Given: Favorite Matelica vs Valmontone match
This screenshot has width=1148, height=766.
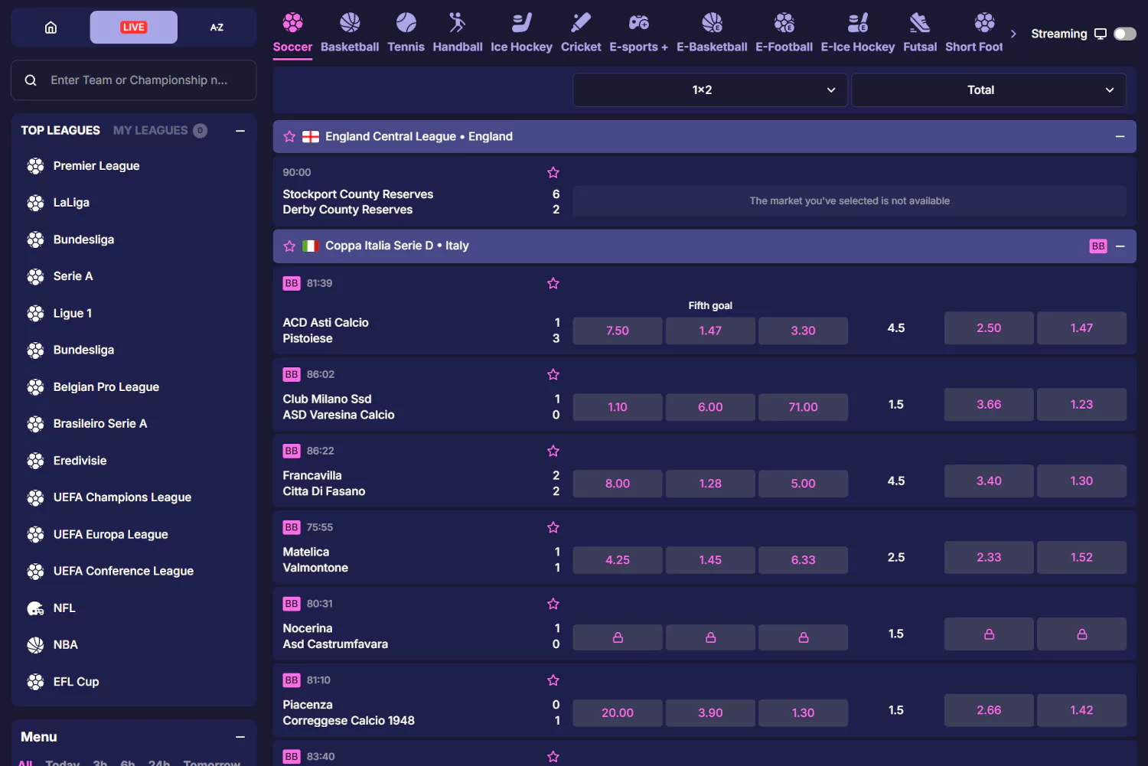Looking at the screenshot, I should pos(553,528).
